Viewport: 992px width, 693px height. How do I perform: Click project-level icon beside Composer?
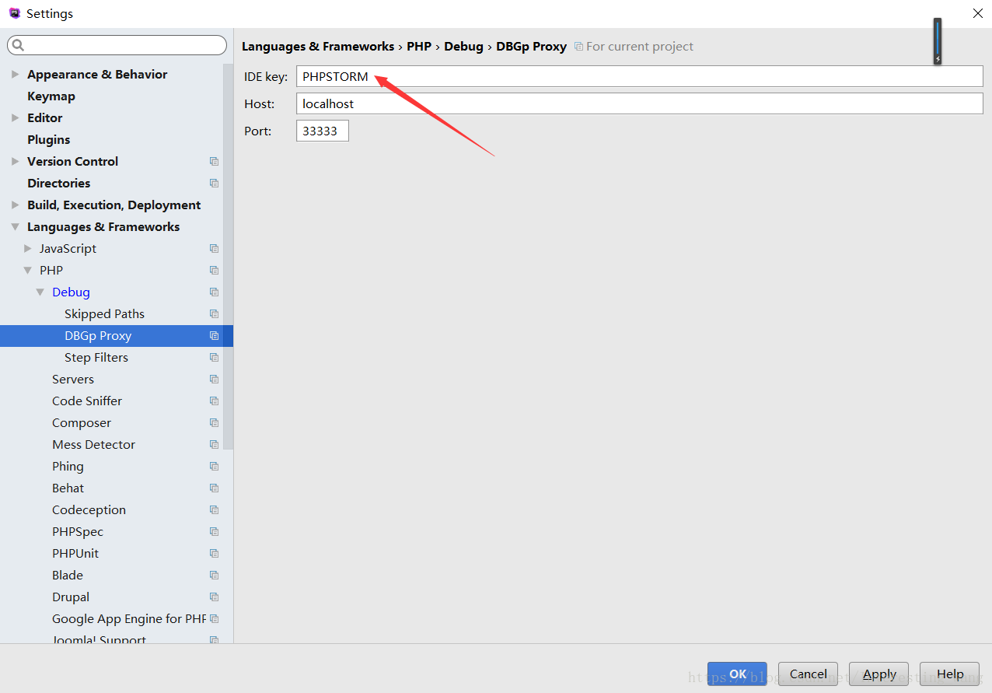click(x=214, y=423)
